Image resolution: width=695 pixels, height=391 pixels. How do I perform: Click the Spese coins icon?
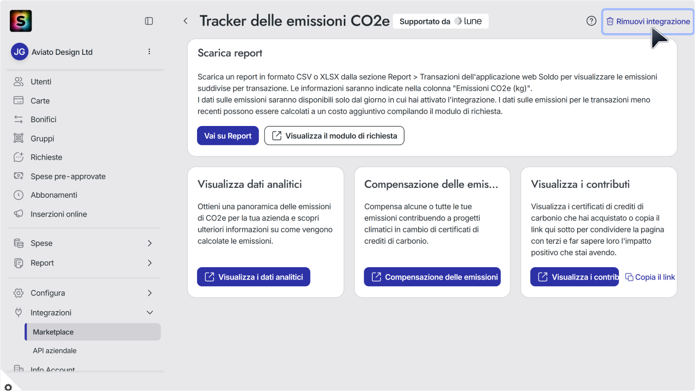[x=18, y=243]
